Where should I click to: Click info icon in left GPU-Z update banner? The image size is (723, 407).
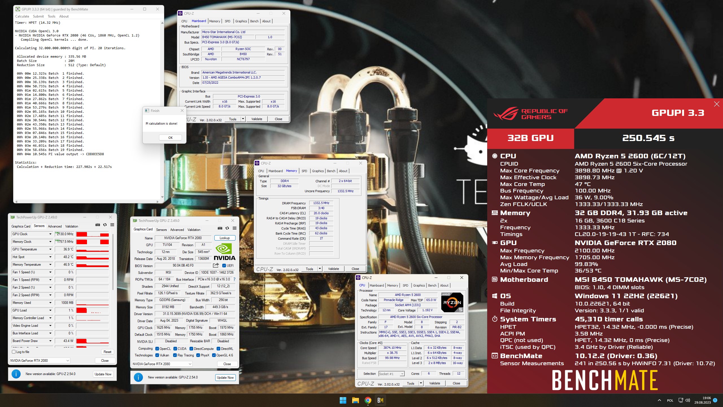coord(16,374)
